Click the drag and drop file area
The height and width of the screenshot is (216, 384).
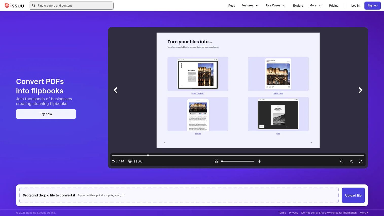pos(179,195)
